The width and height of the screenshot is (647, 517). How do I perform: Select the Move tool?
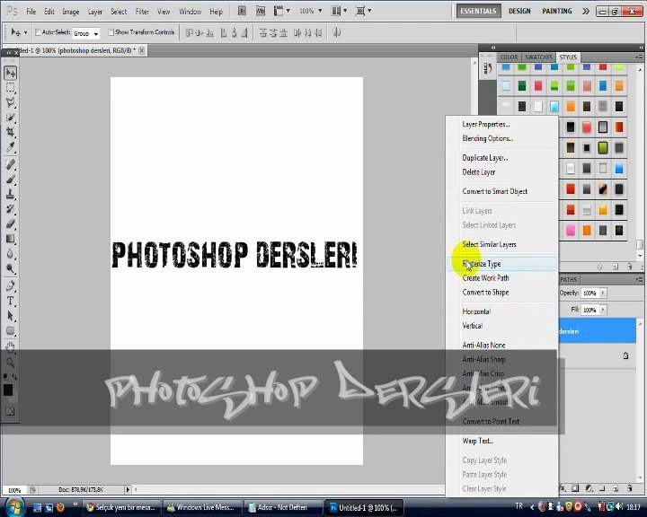pyautogui.click(x=11, y=74)
